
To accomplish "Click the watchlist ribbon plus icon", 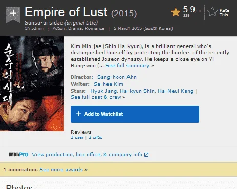I will click(x=13, y=14).
